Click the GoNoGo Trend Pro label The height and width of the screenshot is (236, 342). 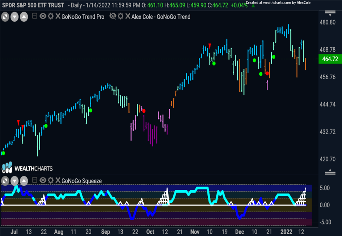tap(83, 17)
